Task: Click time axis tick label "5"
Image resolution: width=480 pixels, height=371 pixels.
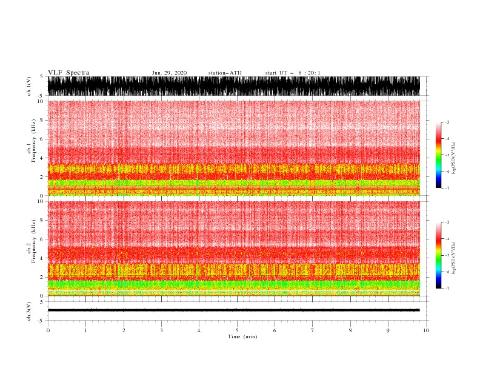Action: pyautogui.click(x=237, y=330)
